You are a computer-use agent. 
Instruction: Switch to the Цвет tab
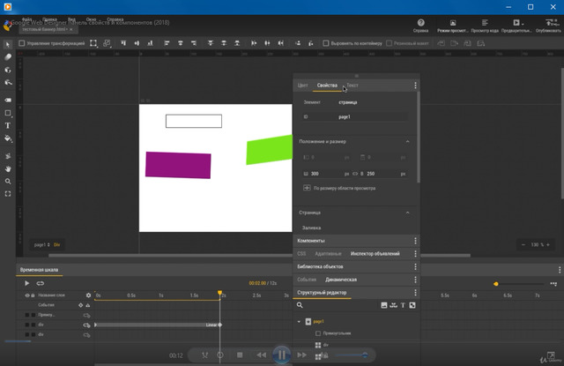pos(302,86)
